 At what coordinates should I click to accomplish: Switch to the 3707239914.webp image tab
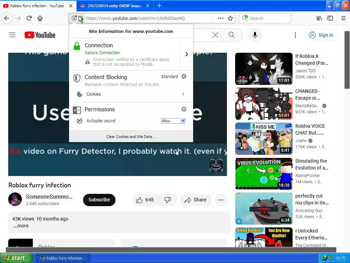coord(115,5)
